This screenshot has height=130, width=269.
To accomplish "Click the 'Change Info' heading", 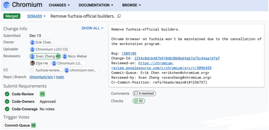I will (15, 29).
